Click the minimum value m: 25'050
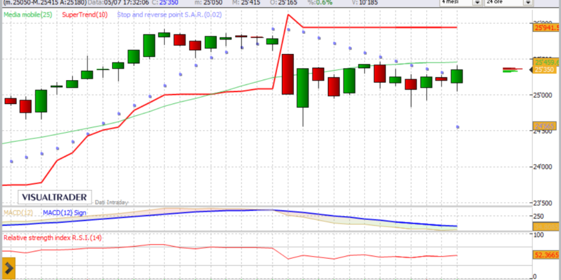The height and width of the screenshot is (280, 561). coord(208,2)
